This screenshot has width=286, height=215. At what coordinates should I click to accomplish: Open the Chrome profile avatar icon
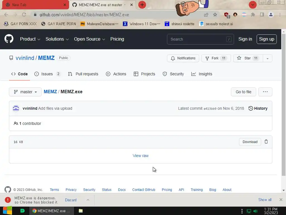pos(271,15)
